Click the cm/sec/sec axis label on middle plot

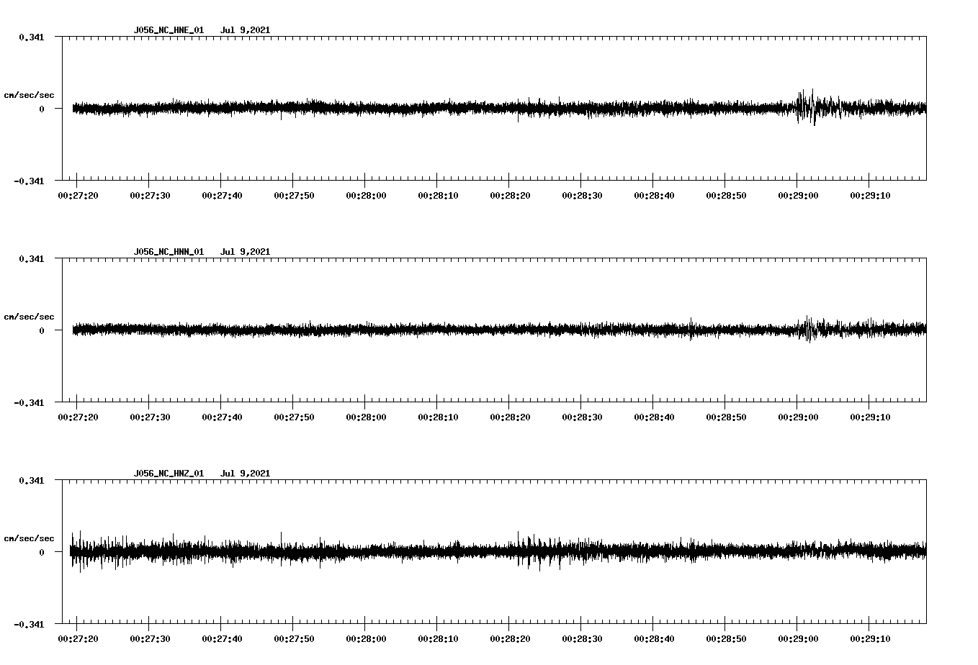pos(29,316)
